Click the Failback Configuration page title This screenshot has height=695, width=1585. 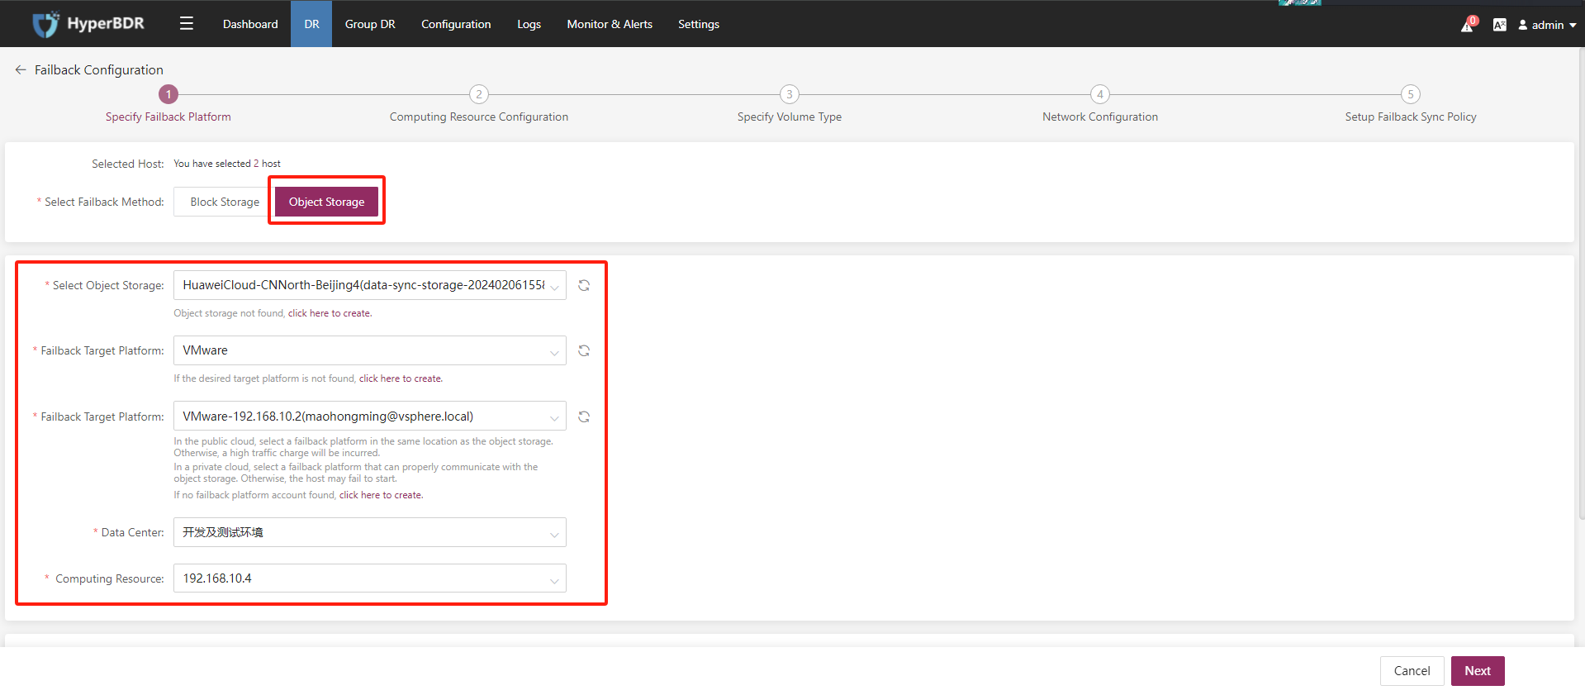tap(99, 70)
